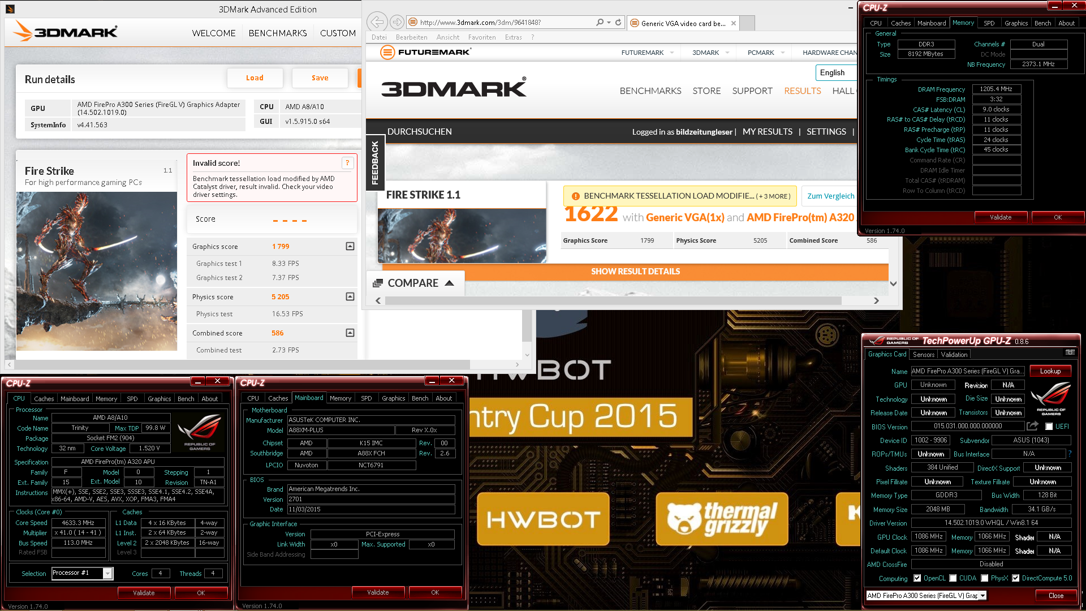
Task: Go forward using the browser forward arrow
Action: tap(397, 22)
